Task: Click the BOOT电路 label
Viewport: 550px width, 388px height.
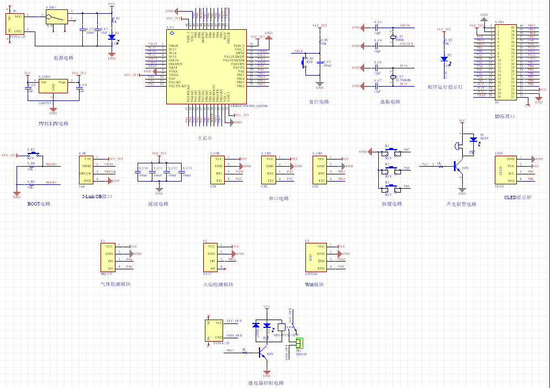Action: point(39,204)
